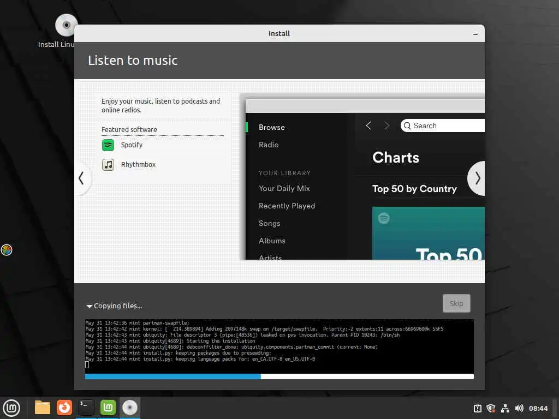Screen dimensions: 559x419
Task: Select Browse in the Spotify sidebar
Action: coord(272,128)
